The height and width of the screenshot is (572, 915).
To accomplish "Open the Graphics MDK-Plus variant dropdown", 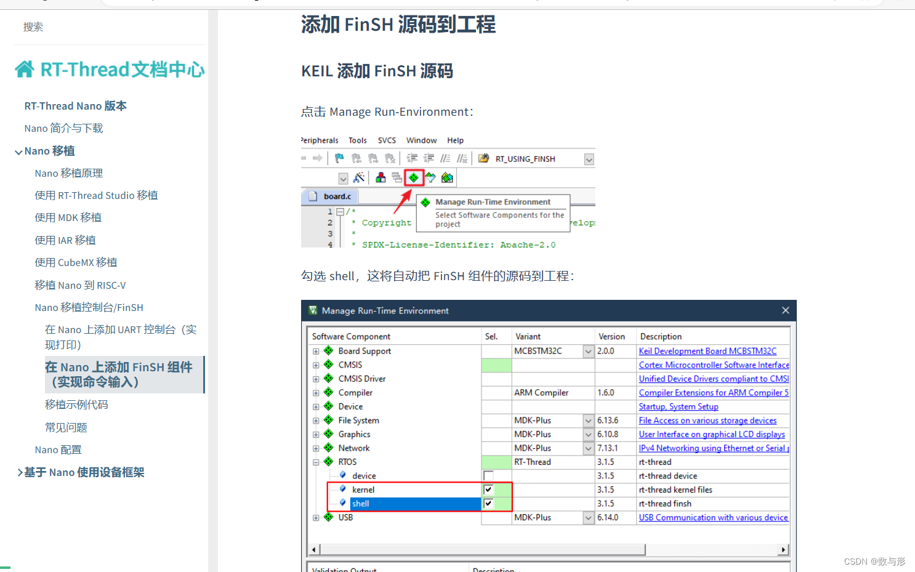I will tap(588, 434).
